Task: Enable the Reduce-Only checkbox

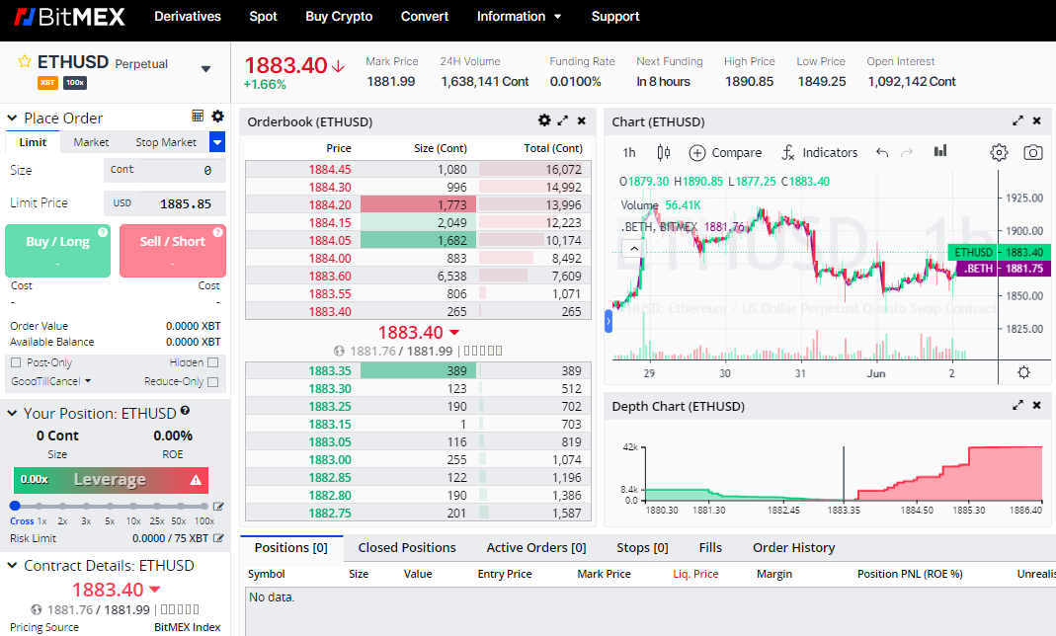Action: 212,381
